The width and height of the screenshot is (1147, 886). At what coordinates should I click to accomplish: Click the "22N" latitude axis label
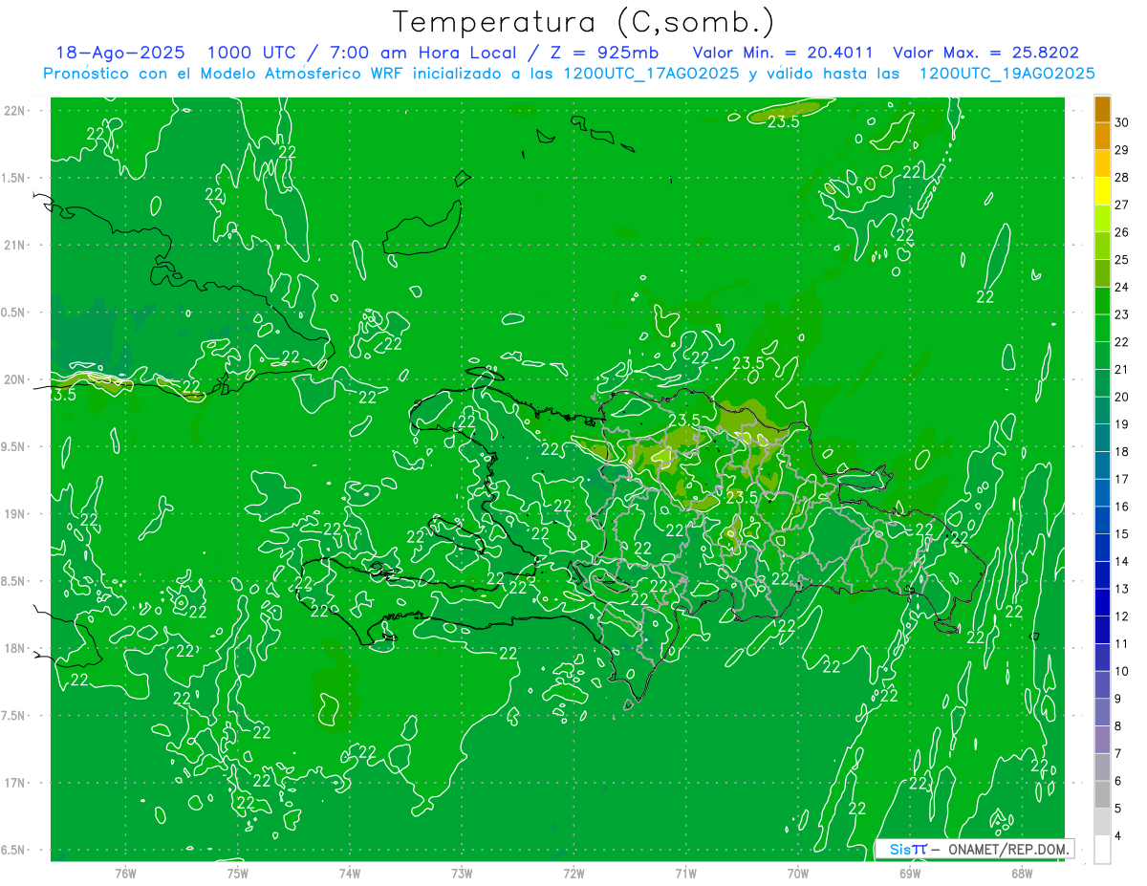(15, 111)
